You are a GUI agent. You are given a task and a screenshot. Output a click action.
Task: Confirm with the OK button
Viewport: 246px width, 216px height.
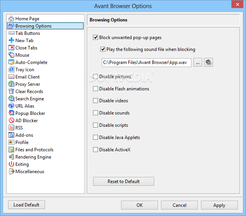tap(140, 205)
